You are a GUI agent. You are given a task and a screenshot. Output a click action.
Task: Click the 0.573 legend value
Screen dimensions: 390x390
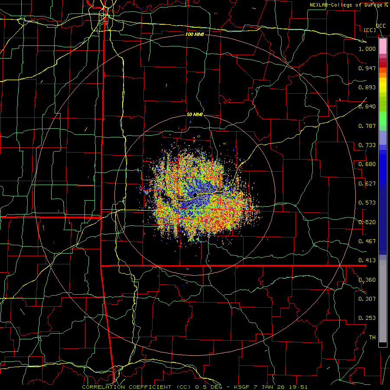coord(367,203)
